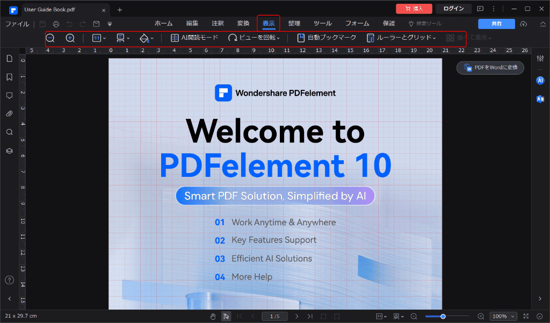Click the circled chevron icon in status bar
This screenshot has width=550, height=323.
[x=539, y=317]
